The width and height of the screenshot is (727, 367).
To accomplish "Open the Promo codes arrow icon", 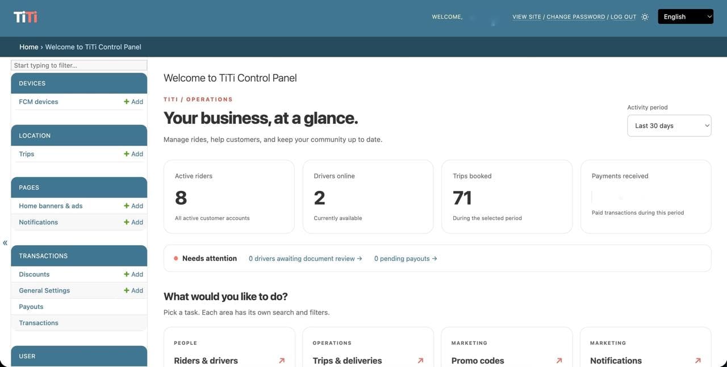I will 559,361.
